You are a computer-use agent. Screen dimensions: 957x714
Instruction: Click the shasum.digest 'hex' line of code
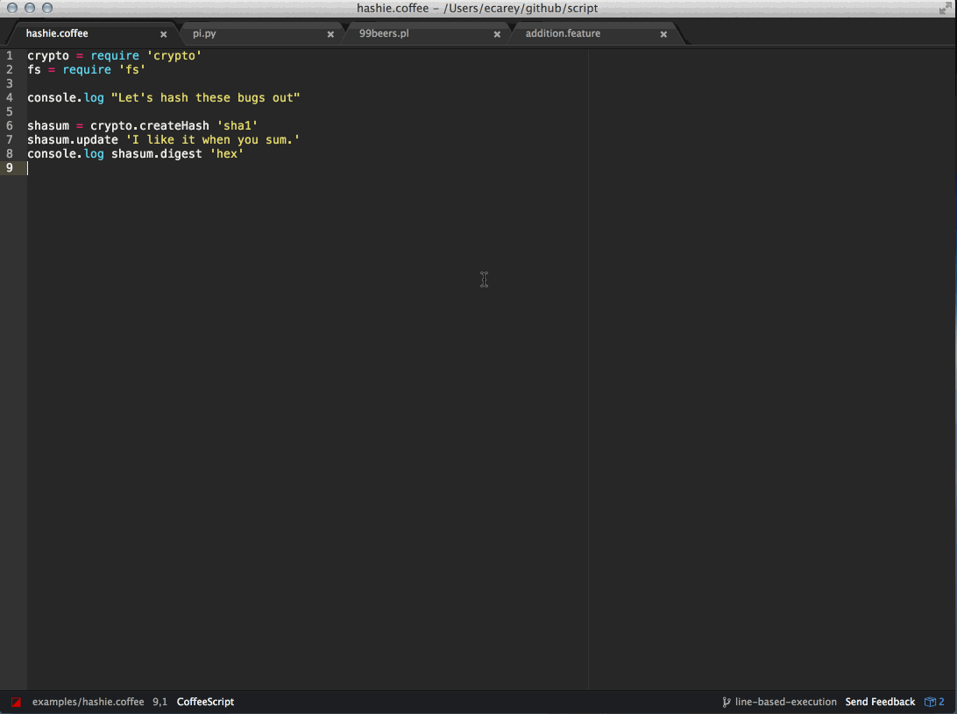(135, 153)
